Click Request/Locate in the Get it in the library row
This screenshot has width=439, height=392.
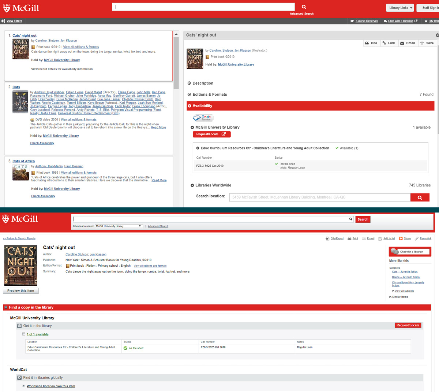408,325
